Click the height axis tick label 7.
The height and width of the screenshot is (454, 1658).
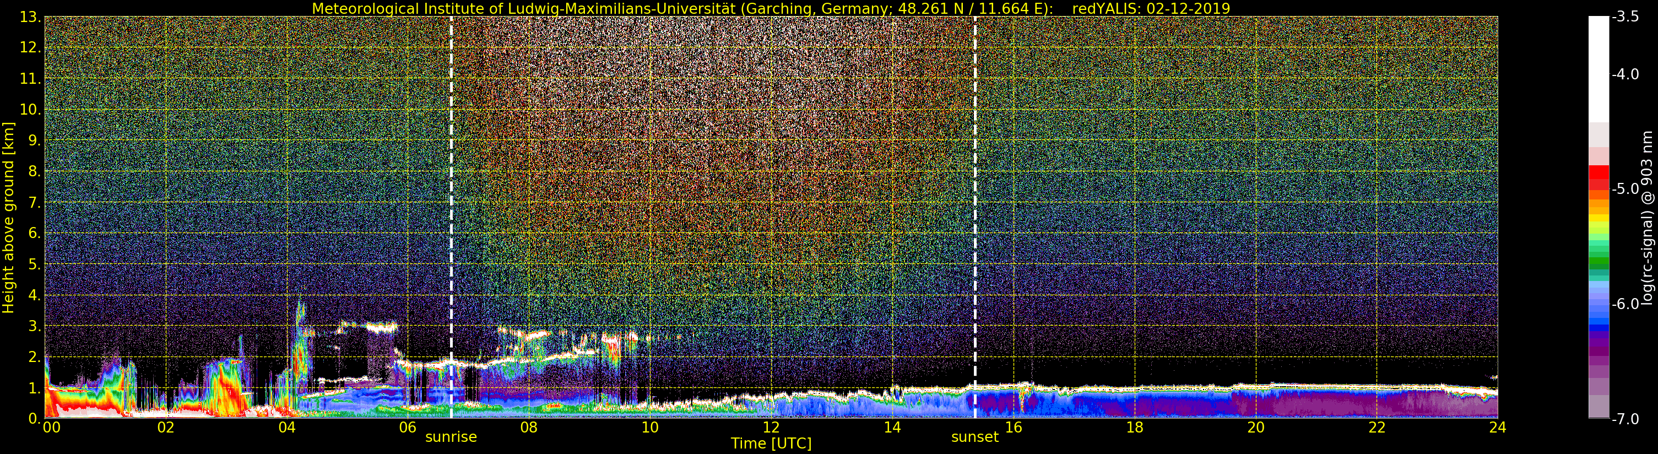point(34,202)
